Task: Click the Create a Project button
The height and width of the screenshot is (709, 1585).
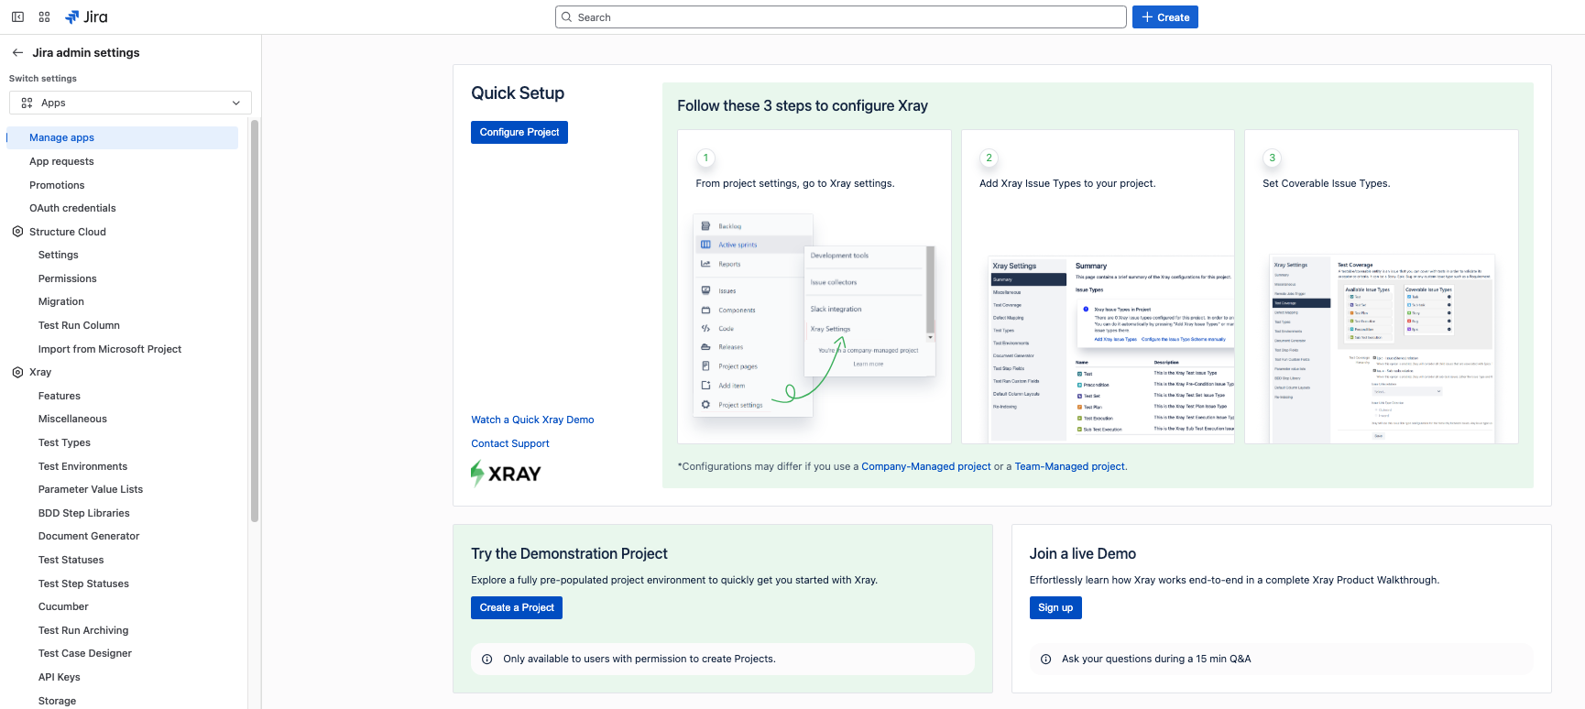Action: [517, 607]
